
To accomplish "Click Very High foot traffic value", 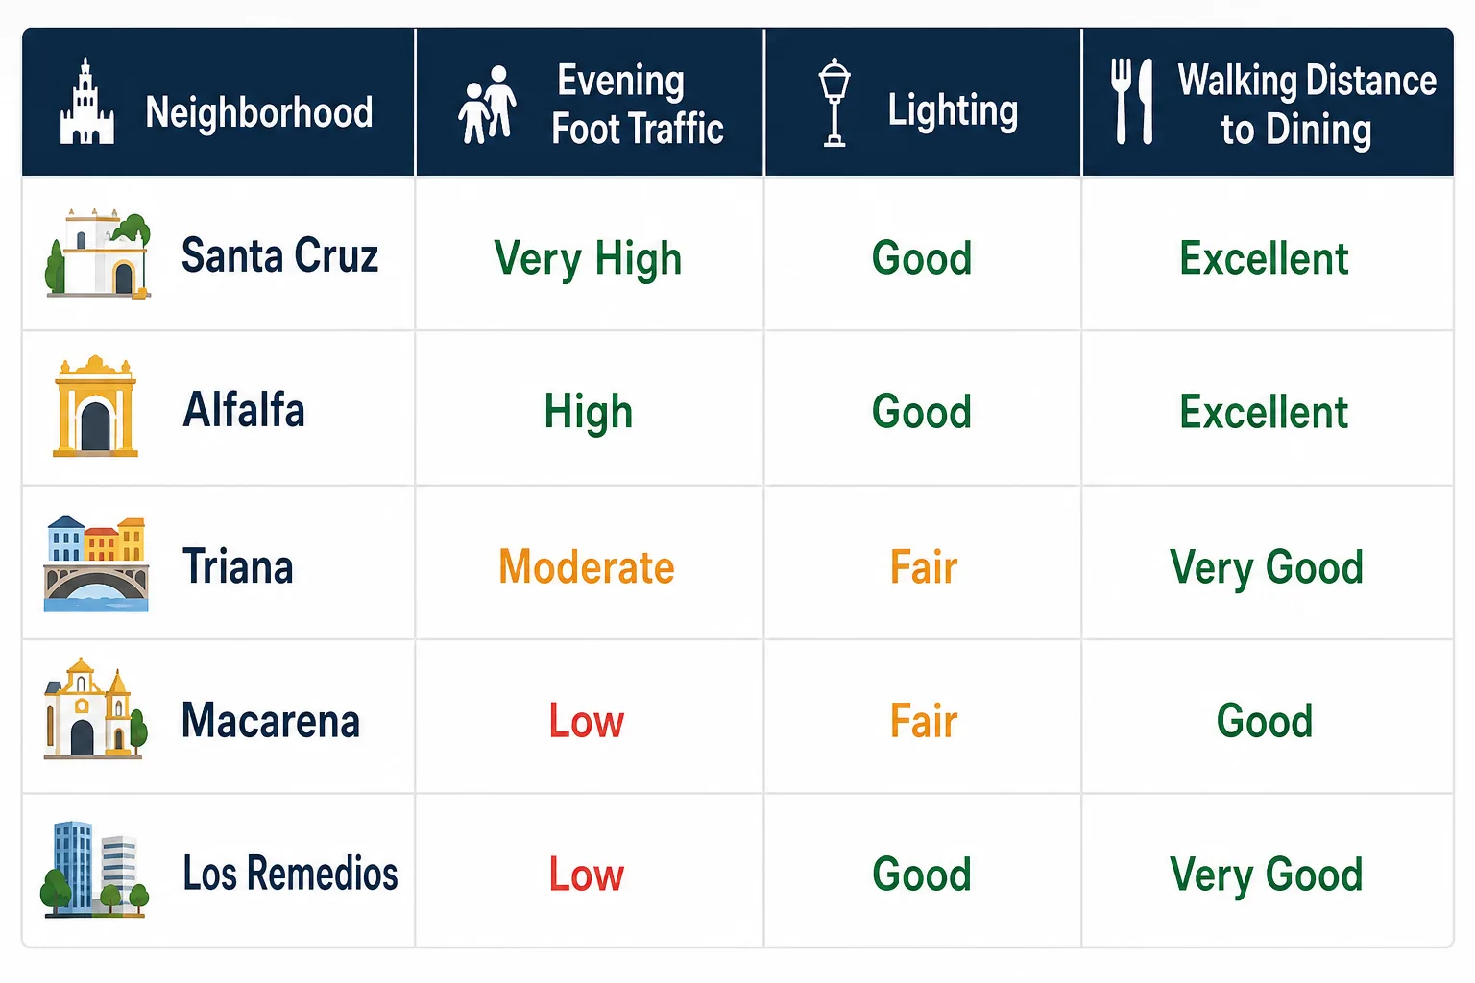I will [588, 259].
